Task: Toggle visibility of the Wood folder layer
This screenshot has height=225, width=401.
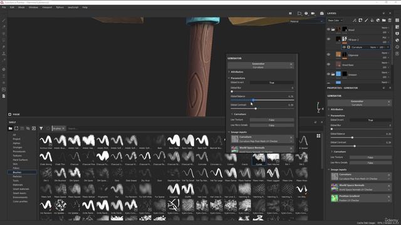Action: [328, 29]
